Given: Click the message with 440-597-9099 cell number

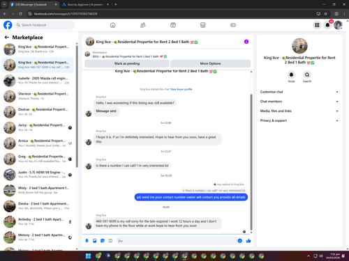Looking at the screenshot, I should click(x=158, y=223).
